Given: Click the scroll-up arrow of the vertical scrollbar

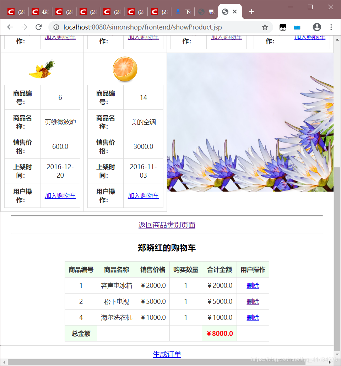Looking at the screenshot, I should 337,40.
